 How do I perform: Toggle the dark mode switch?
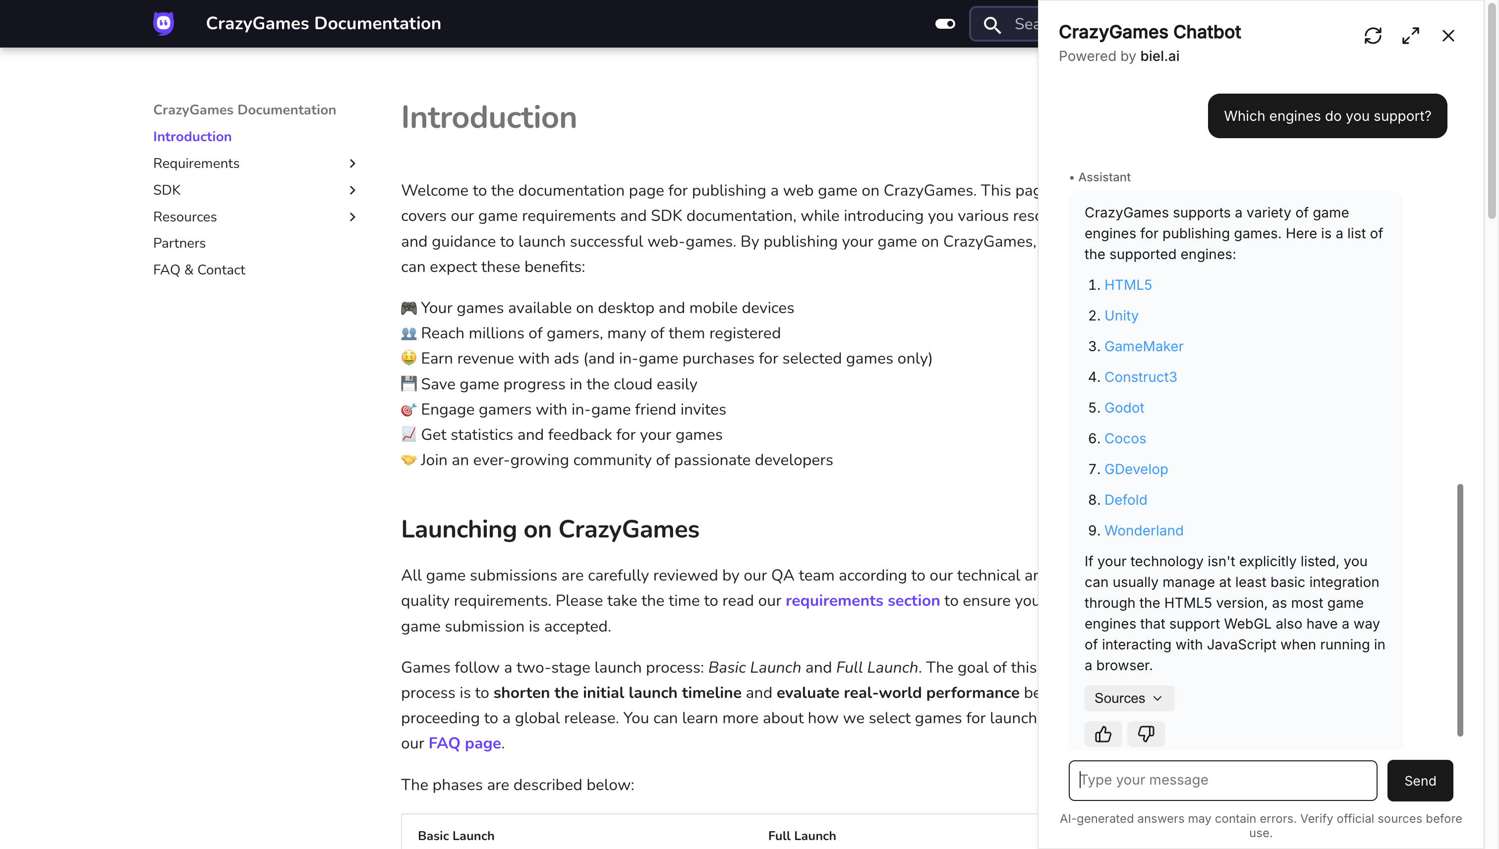pyautogui.click(x=945, y=24)
